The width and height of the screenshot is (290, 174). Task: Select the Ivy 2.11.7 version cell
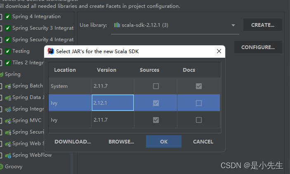[x=113, y=120]
